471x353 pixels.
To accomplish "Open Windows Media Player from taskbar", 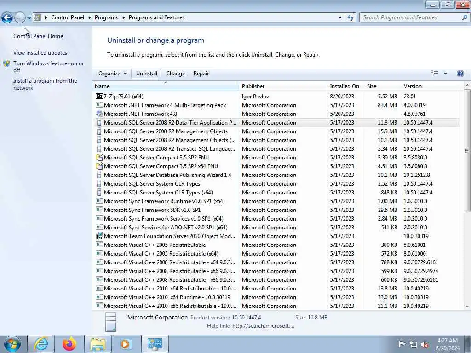I will tap(126, 344).
